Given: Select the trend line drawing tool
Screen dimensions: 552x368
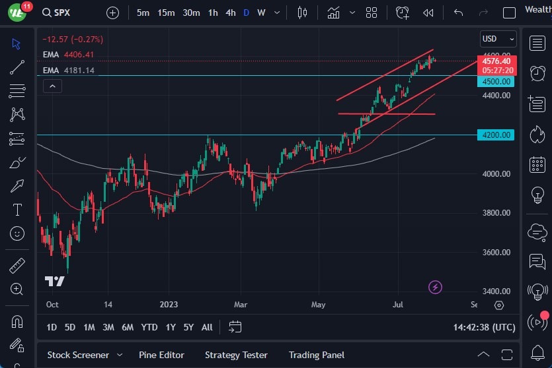Looking at the screenshot, I should [17, 67].
